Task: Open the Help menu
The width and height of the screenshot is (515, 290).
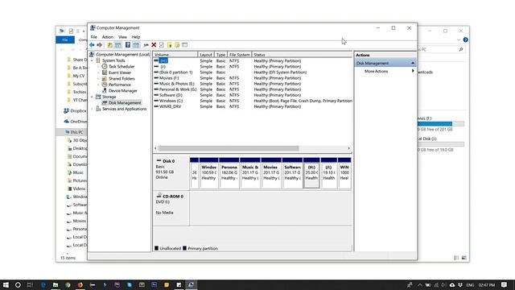Action: coord(136,37)
